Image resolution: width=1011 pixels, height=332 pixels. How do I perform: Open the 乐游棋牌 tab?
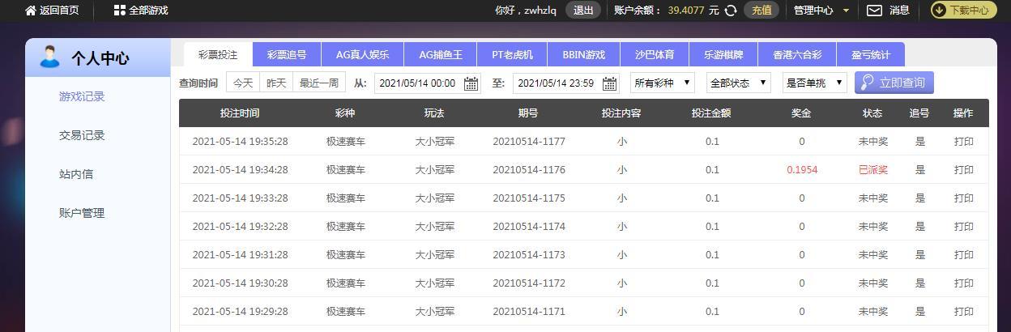coord(723,55)
